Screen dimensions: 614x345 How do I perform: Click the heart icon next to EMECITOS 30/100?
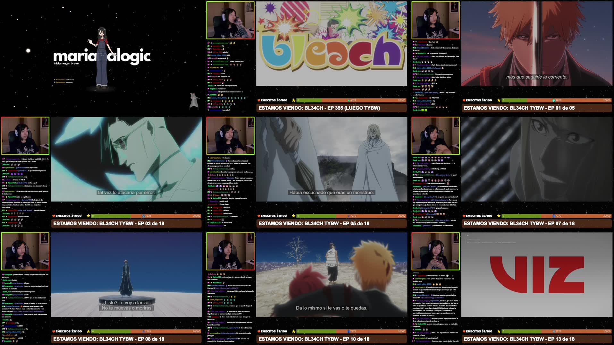click(x=259, y=100)
